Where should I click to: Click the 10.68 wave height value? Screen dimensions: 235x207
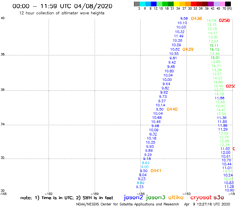coord(157,118)
